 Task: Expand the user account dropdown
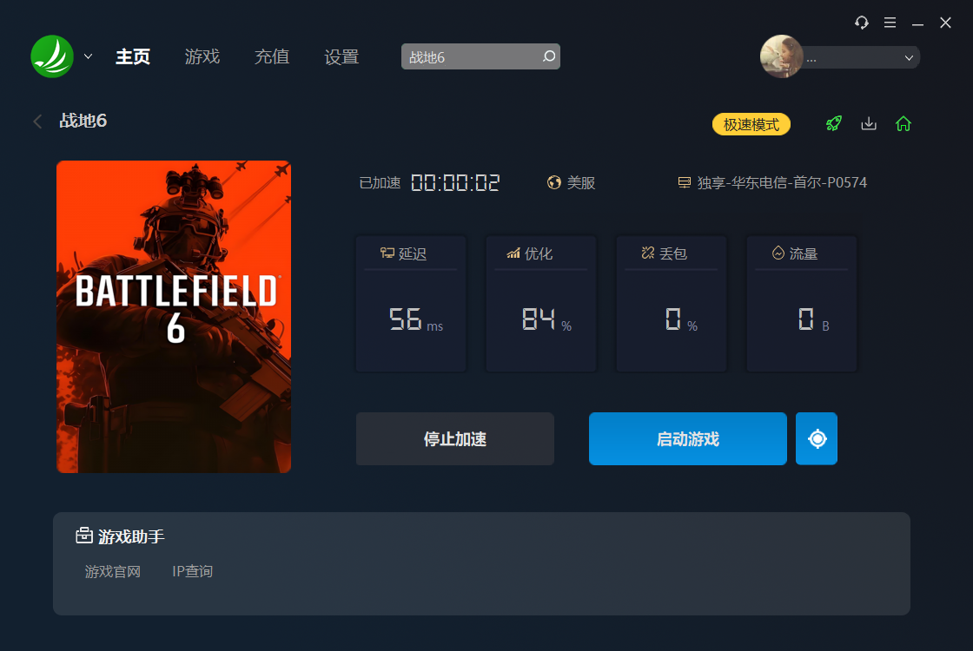coord(909,57)
